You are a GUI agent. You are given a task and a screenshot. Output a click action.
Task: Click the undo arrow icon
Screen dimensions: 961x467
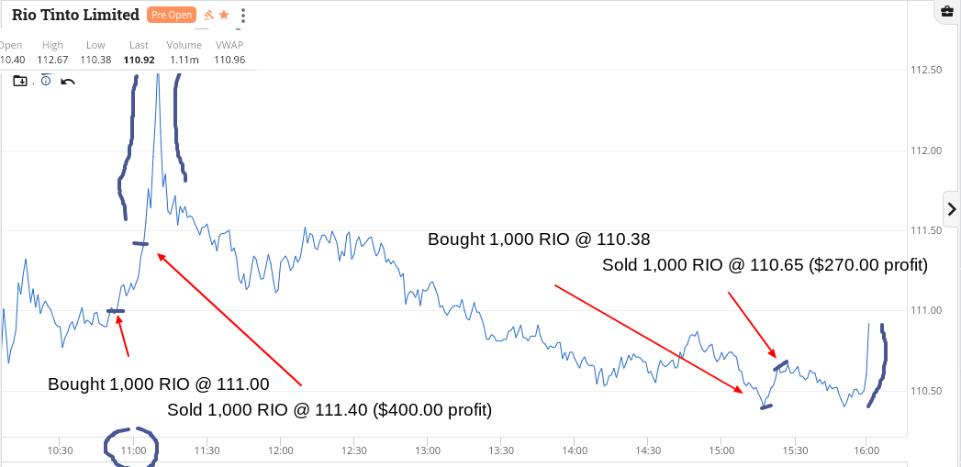(67, 81)
